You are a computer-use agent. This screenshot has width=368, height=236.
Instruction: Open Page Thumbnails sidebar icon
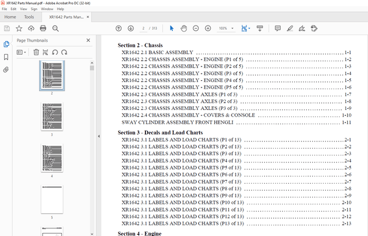pos(6,44)
